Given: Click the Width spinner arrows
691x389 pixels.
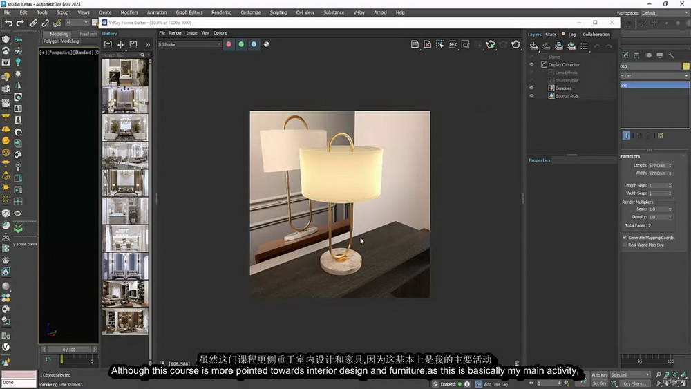Looking at the screenshot, I should (x=670, y=173).
